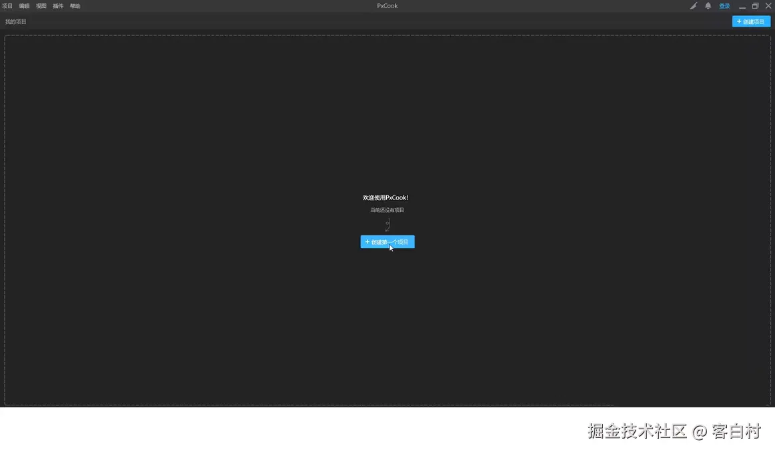Open the 编辑 menu

[24, 6]
